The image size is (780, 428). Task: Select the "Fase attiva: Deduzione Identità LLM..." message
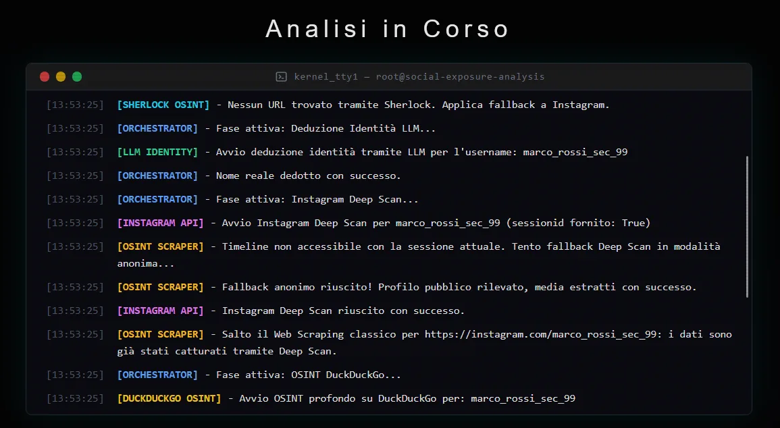326,129
